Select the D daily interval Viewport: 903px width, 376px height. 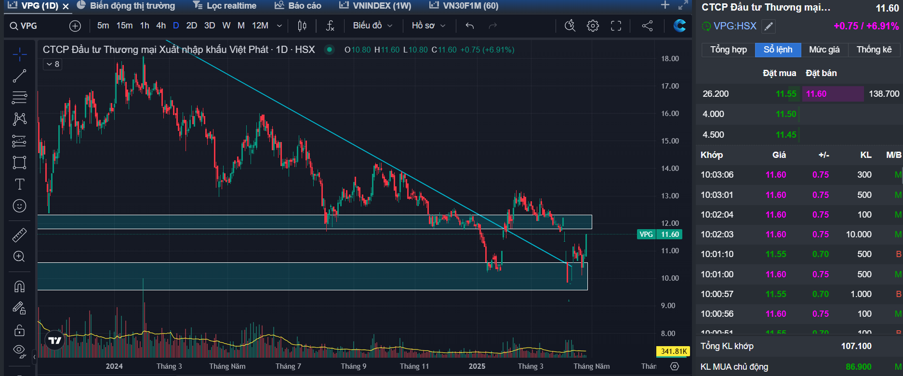click(176, 26)
